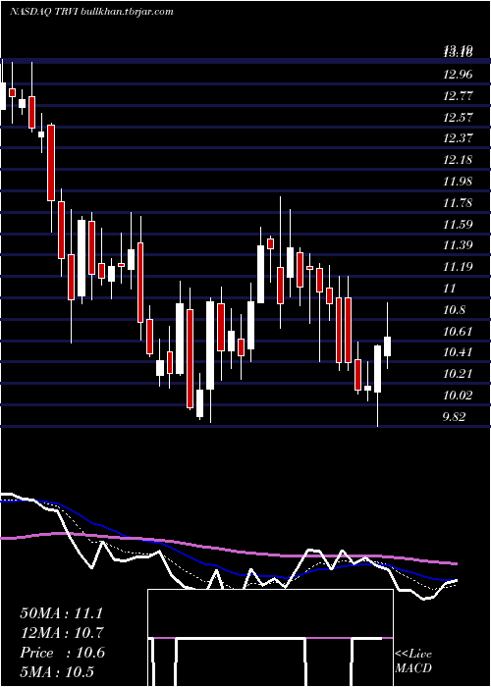Click the 12.18 price axis label
This screenshot has height=687, width=491.
coord(458,160)
